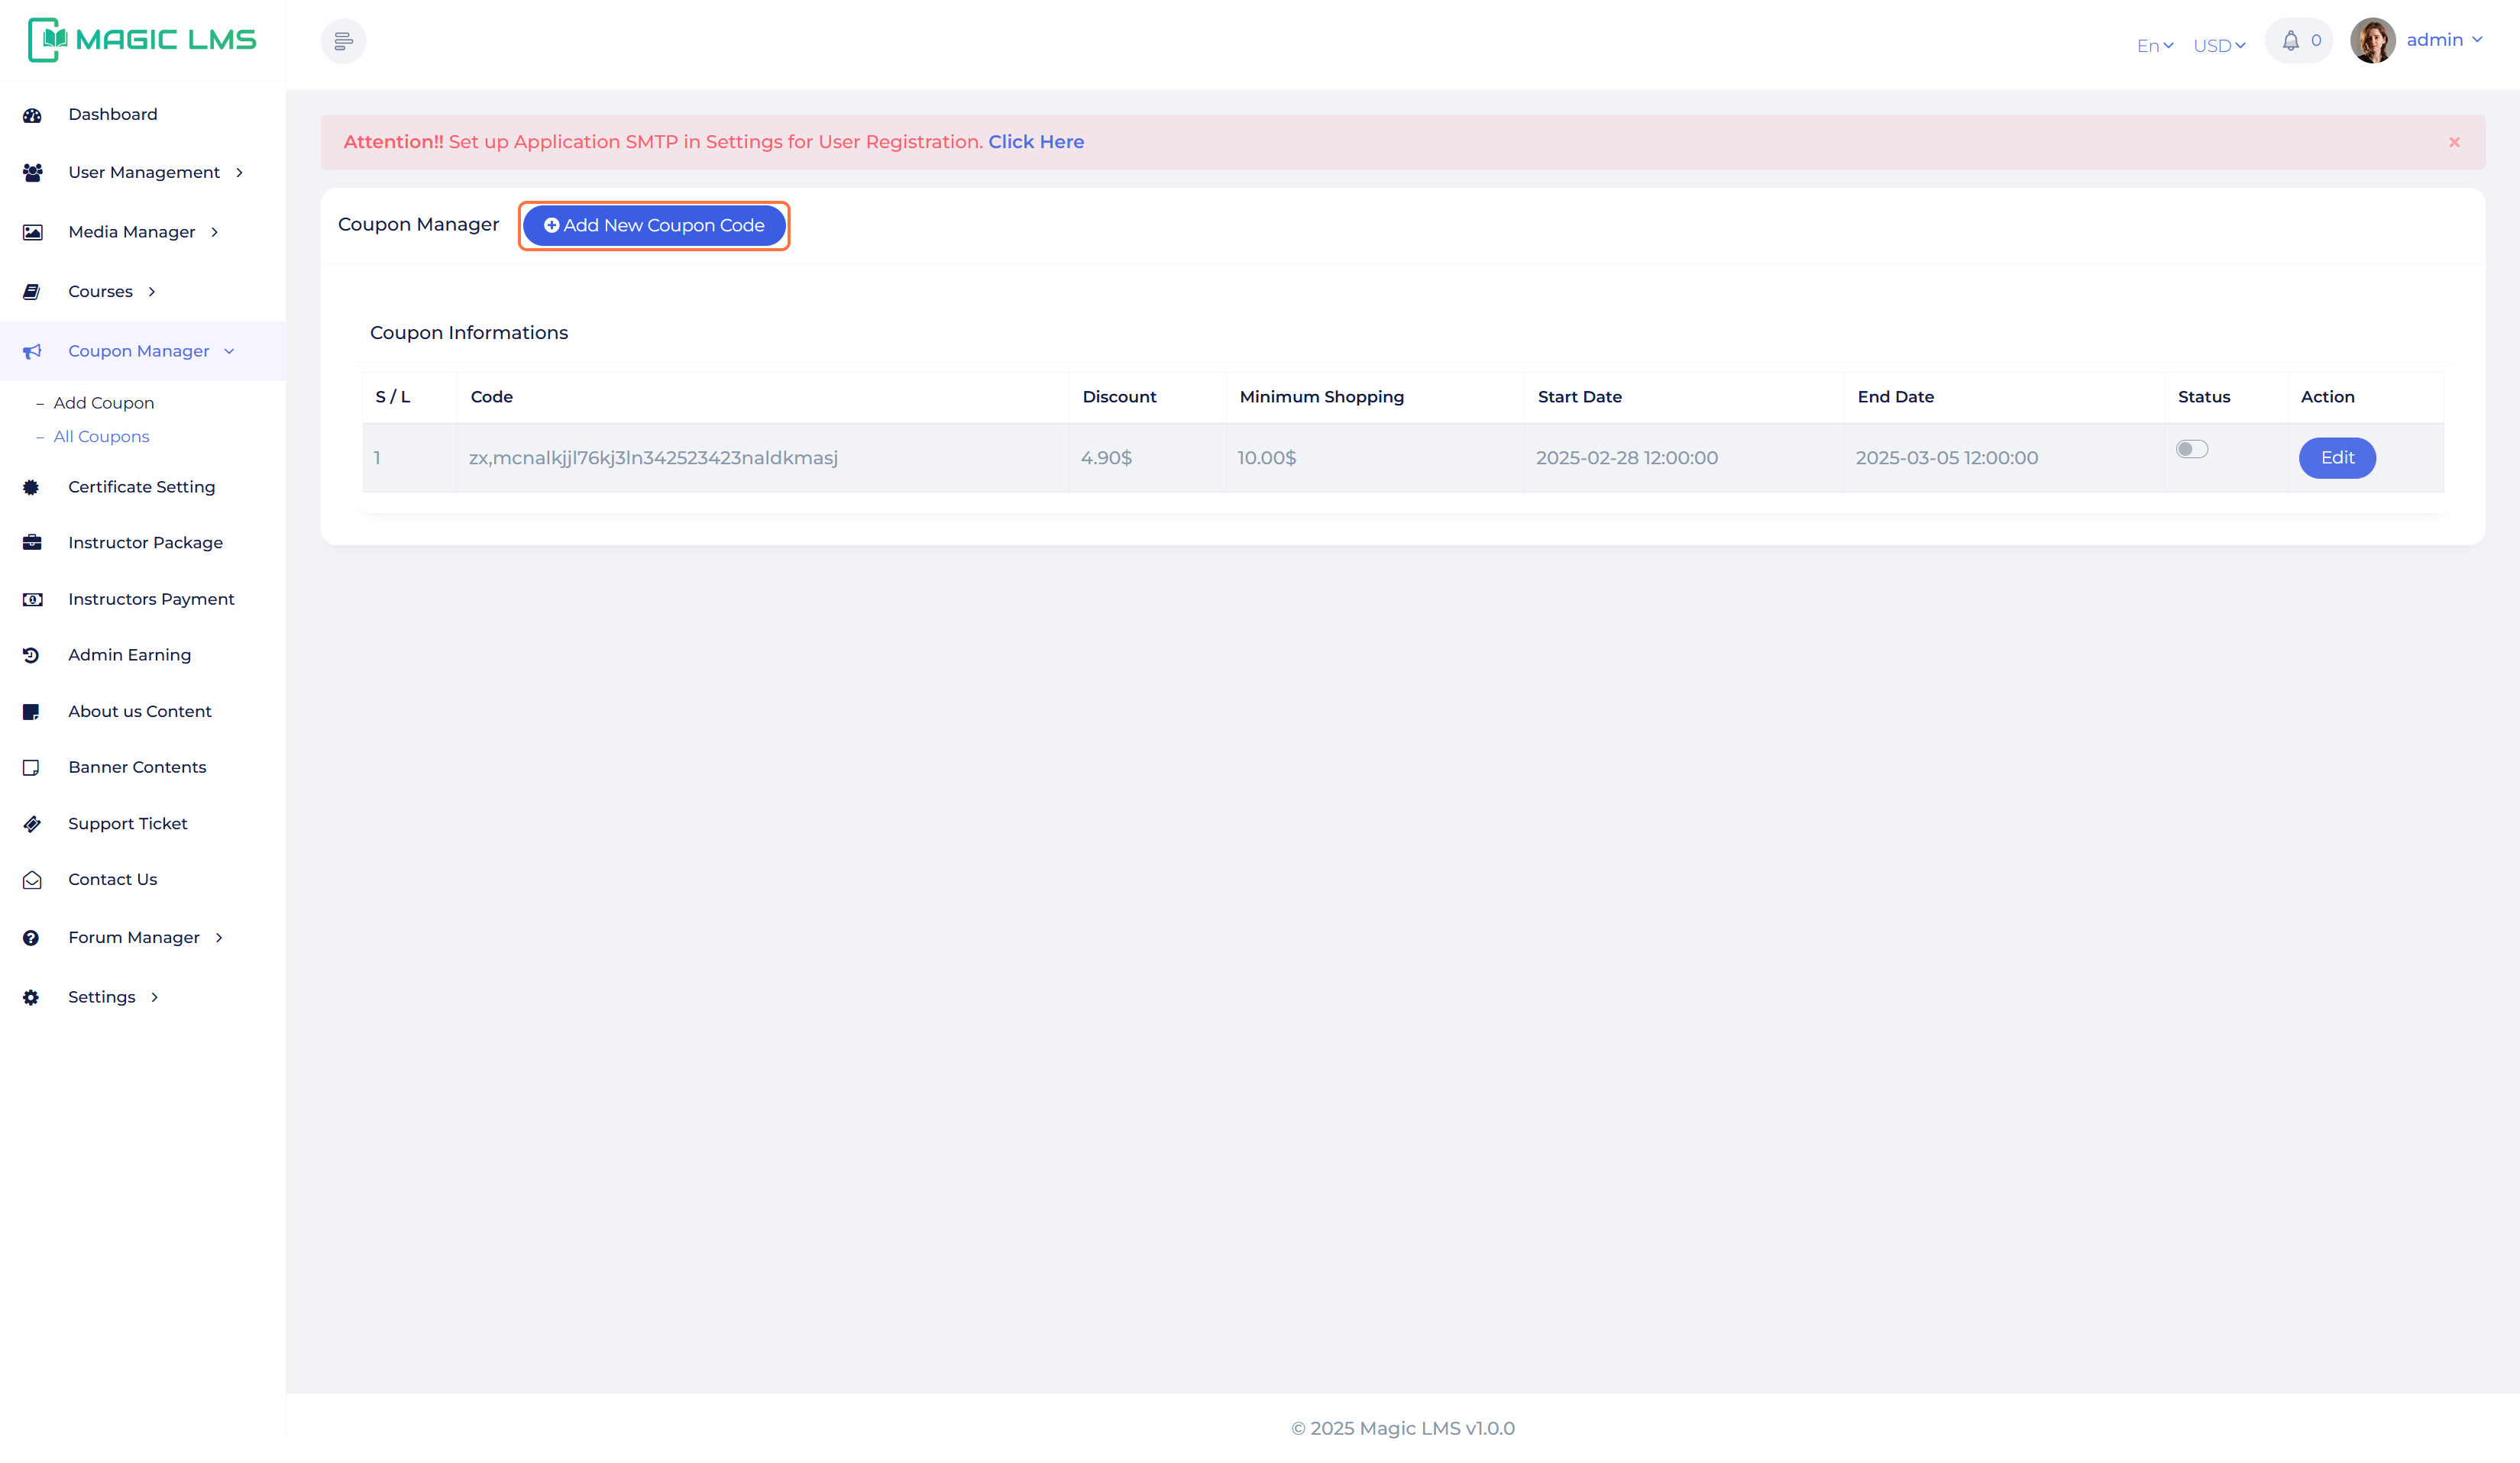
Task: Open Admin Earning menu item
Action: click(130, 654)
